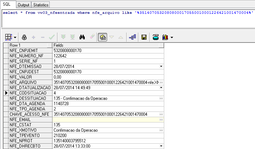The width and height of the screenshot is (255, 149).
Task: Click the export query results database icon
Action: pyautogui.click(x=156, y=37)
